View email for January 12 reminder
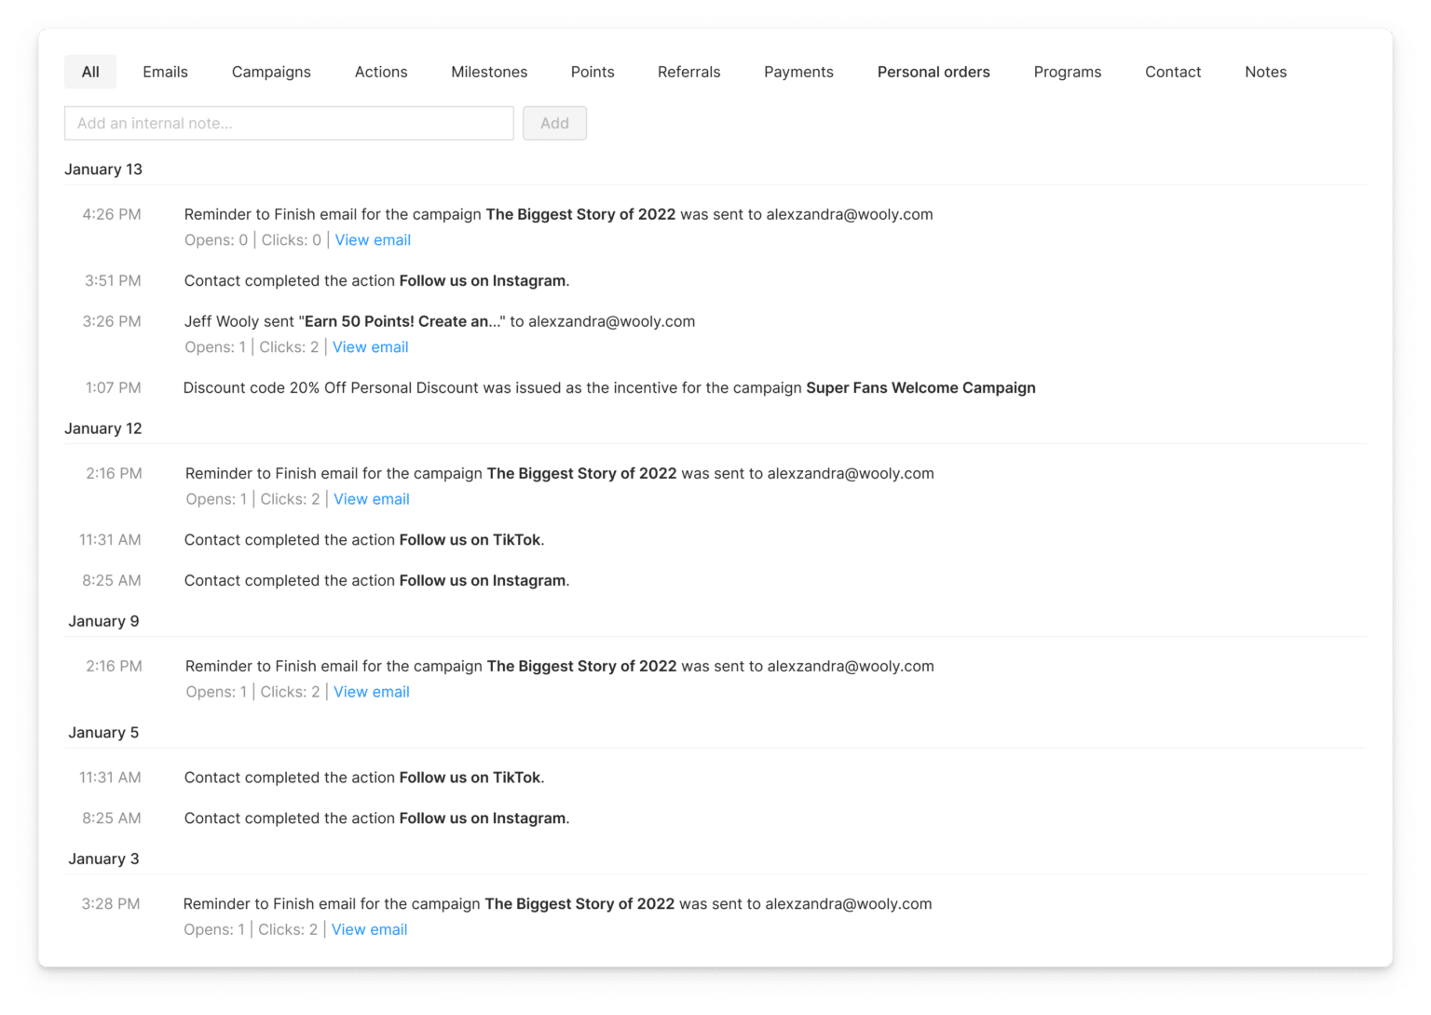The image size is (1431, 1015). click(x=372, y=499)
